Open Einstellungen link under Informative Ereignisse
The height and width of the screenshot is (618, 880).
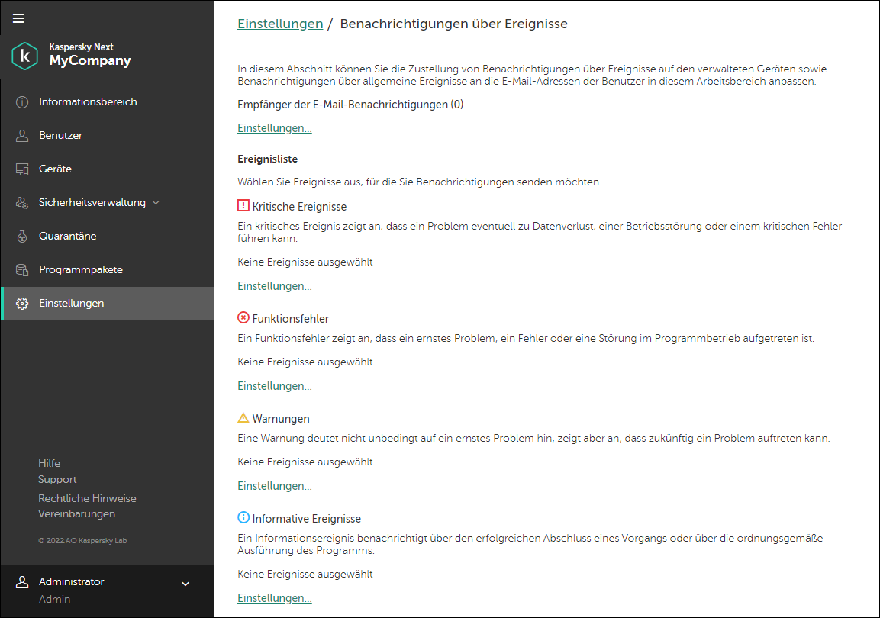[275, 598]
